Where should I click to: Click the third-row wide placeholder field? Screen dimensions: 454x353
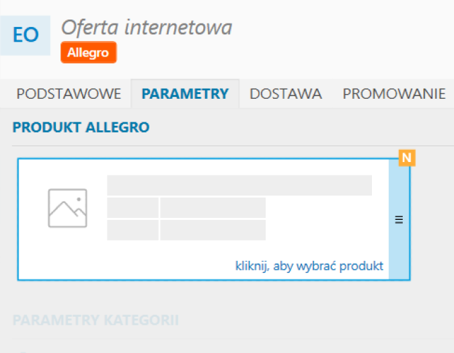(213, 230)
